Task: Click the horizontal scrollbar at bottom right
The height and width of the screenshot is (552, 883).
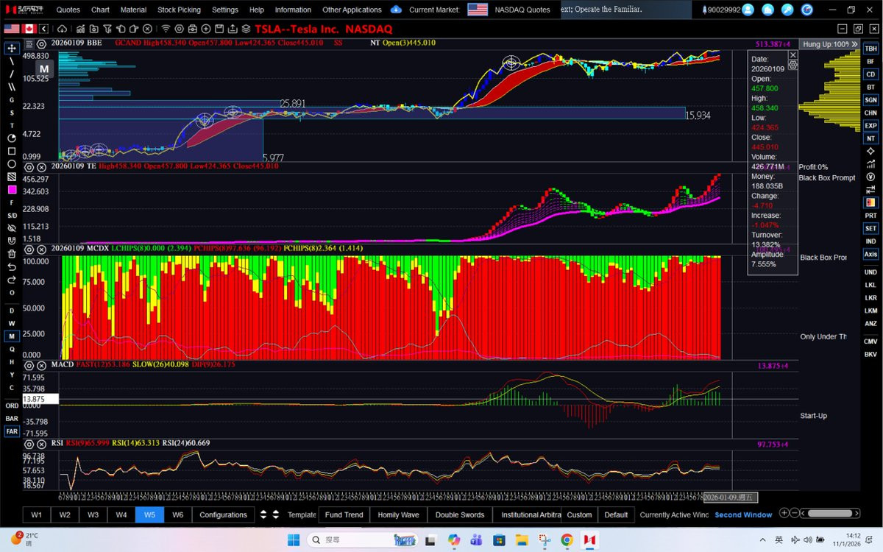Action: coord(829,513)
